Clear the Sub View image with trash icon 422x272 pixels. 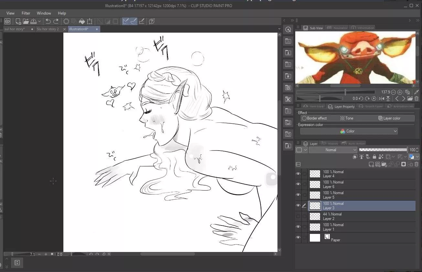pos(417,99)
